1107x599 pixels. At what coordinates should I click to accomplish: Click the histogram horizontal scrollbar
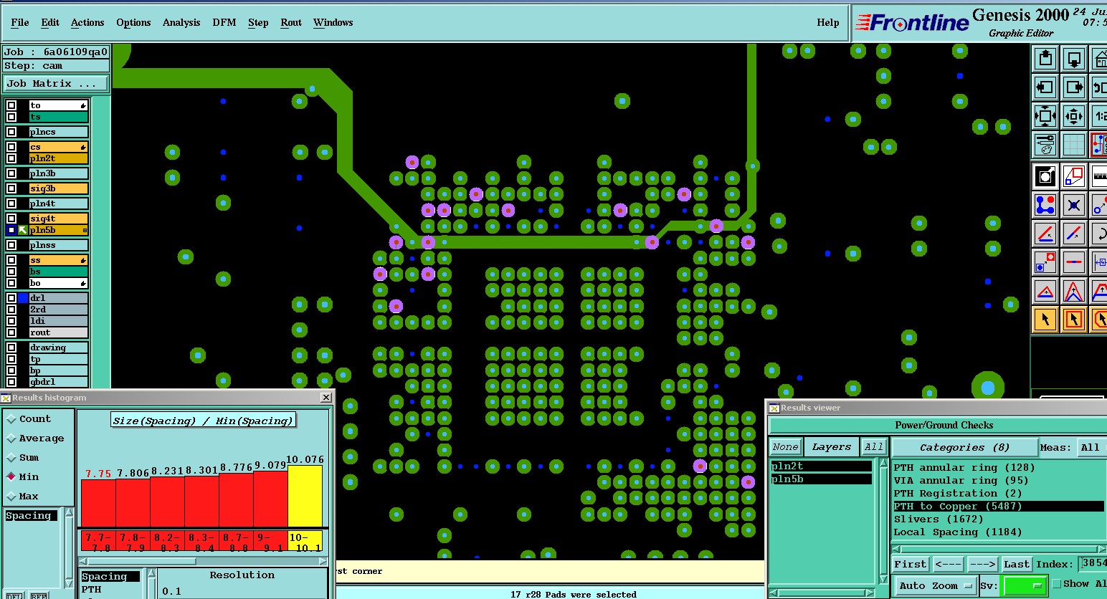pos(203,562)
